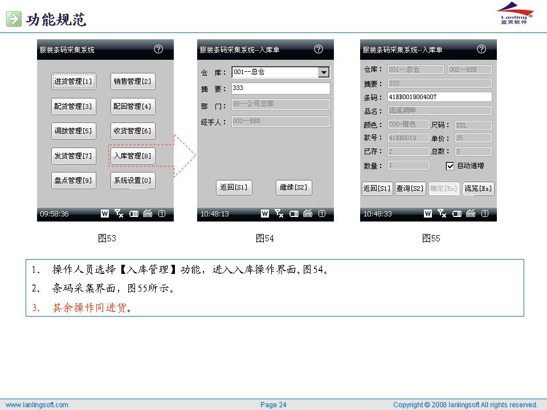The image size is (547, 410).
Task: Click circled 1 icon in 图55 status bar
Action: click(484, 214)
